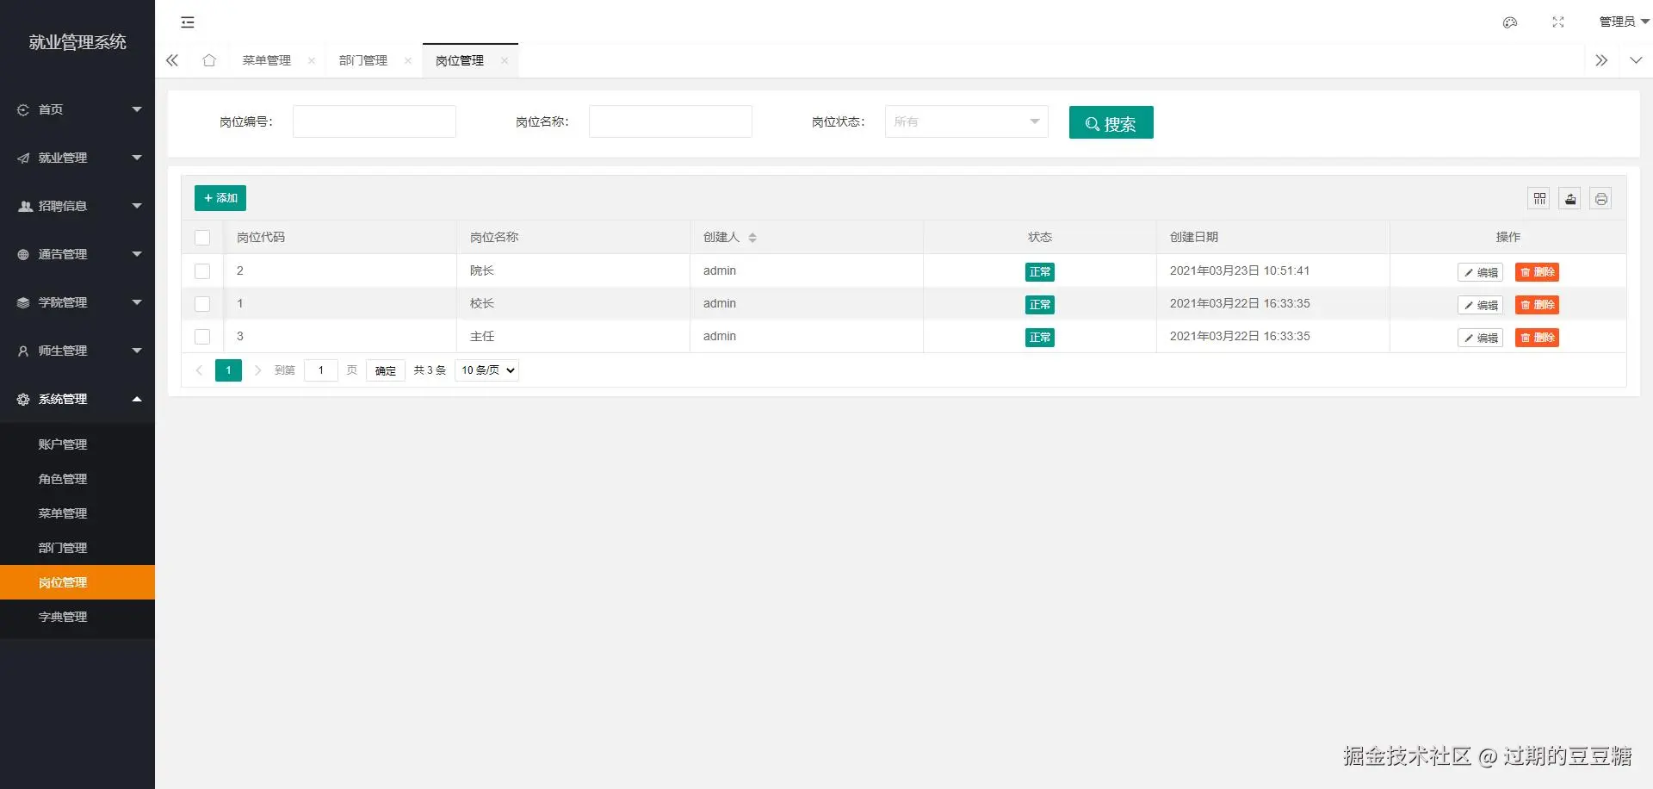1653x789 pixels.
Task: Open the tab options dropdown chevron
Action: pyautogui.click(x=1636, y=60)
